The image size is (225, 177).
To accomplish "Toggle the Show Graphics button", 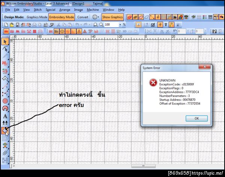I will click(112, 17).
